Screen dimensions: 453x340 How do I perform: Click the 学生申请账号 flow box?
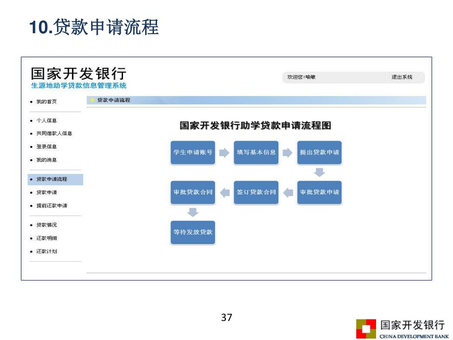[193, 153]
